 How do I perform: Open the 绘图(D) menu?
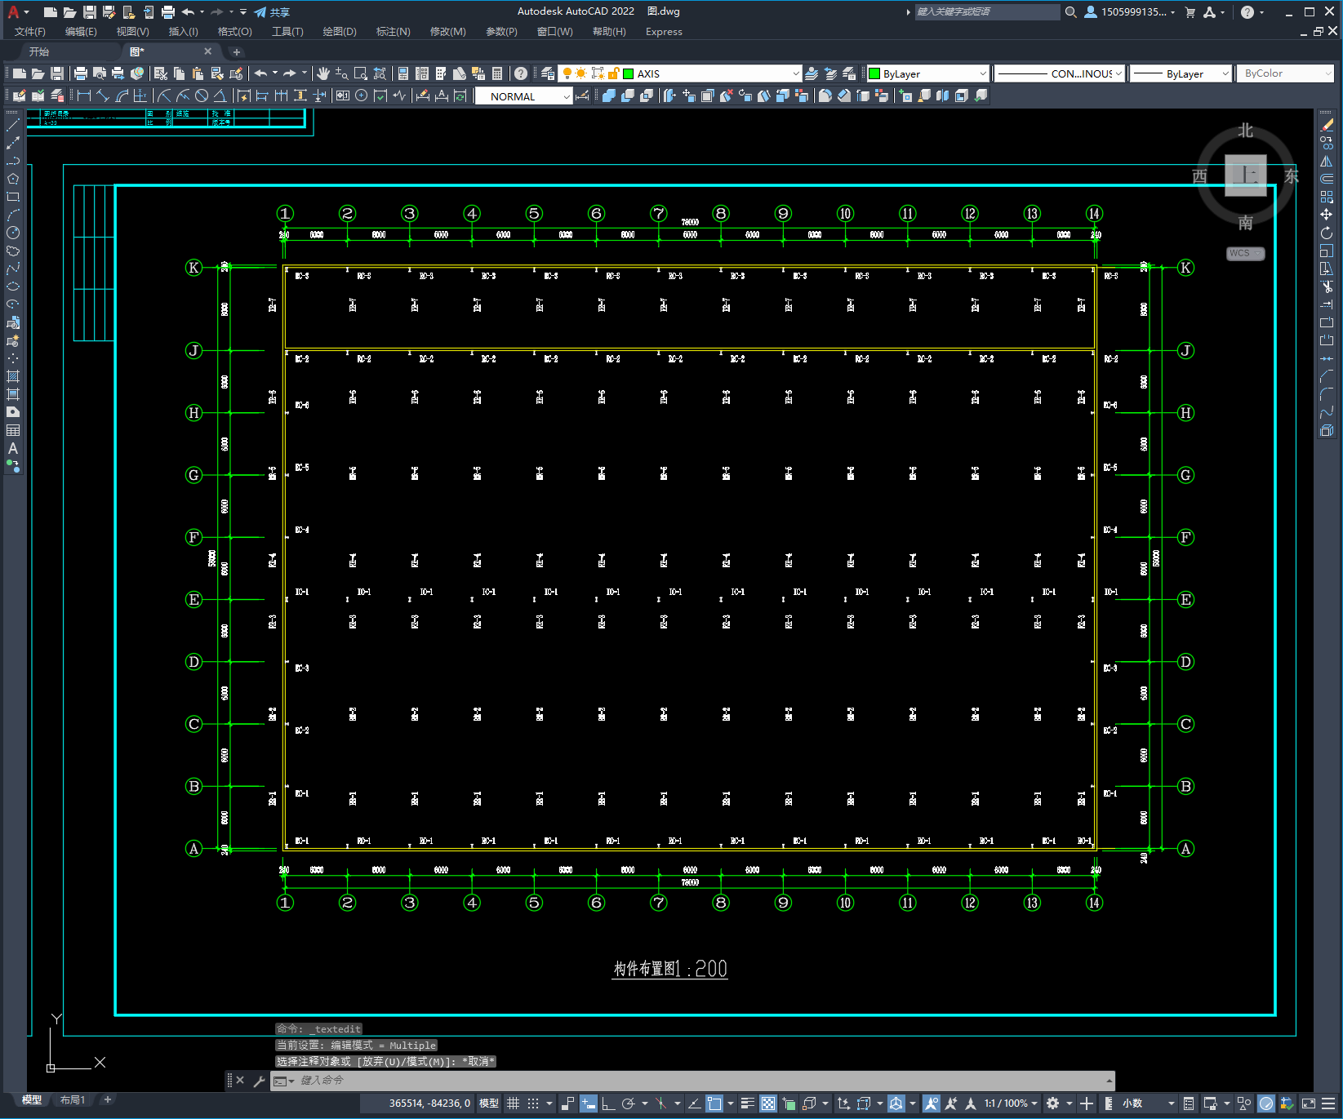[340, 32]
